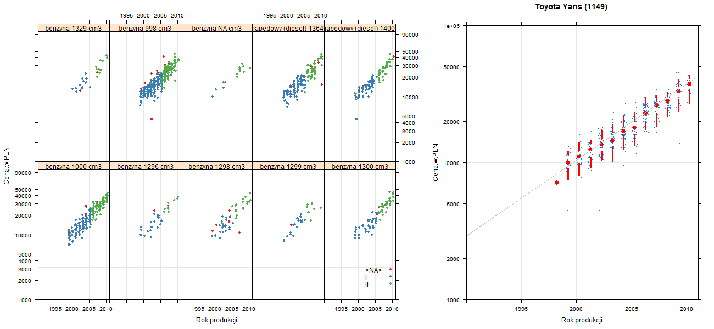Click the "benzyna NA cm3" panel header

coord(216,28)
